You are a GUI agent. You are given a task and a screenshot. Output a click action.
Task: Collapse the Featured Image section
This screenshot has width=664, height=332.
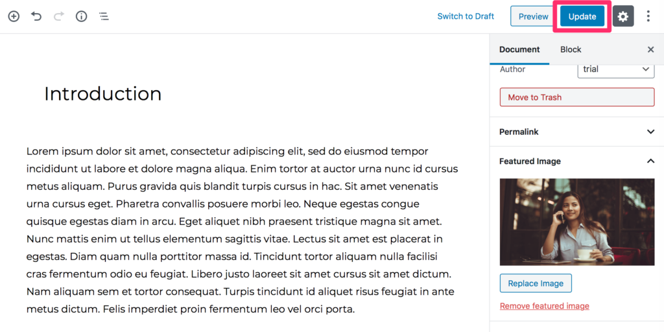tap(576, 161)
